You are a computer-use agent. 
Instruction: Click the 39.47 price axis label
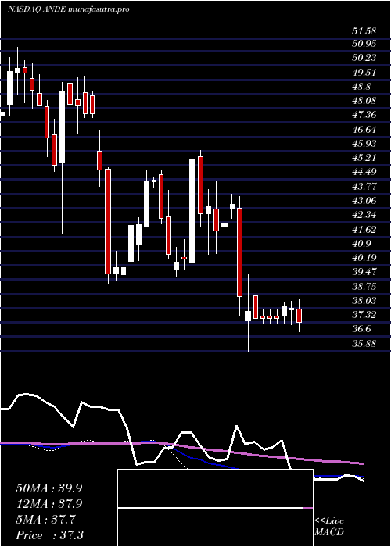364,272
